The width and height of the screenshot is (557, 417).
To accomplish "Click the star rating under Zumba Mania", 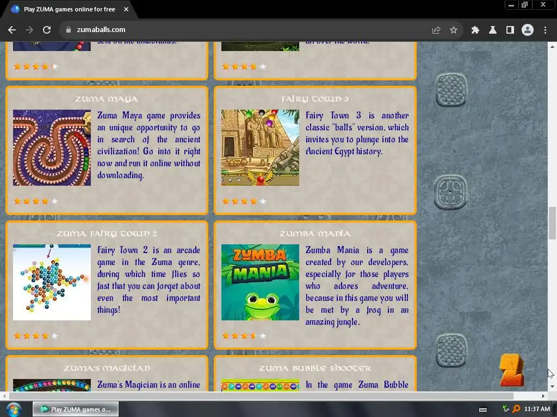I will (x=244, y=336).
